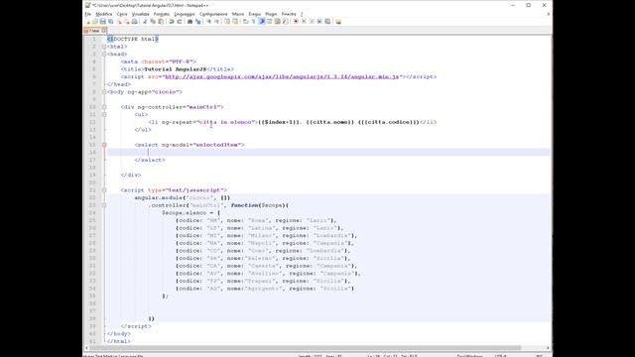Open the File menu
This screenshot has width=635, height=357.
click(x=88, y=14)
